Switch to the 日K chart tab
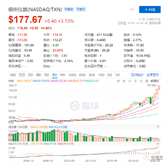This screenshot has width=168, height=165. [31, 75]
